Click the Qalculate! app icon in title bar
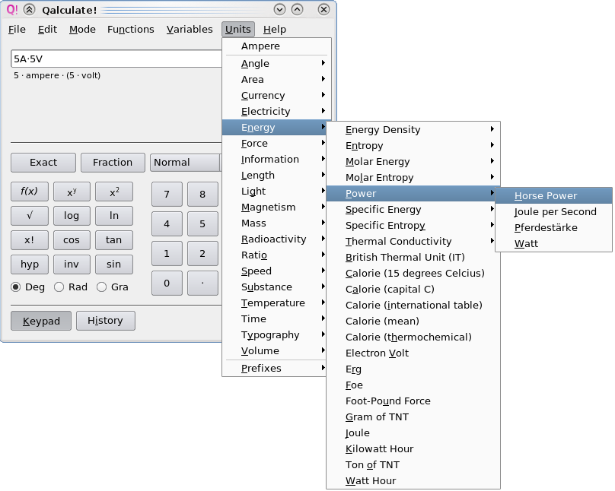Screen dimensions: 615x491 pos(12,9)
